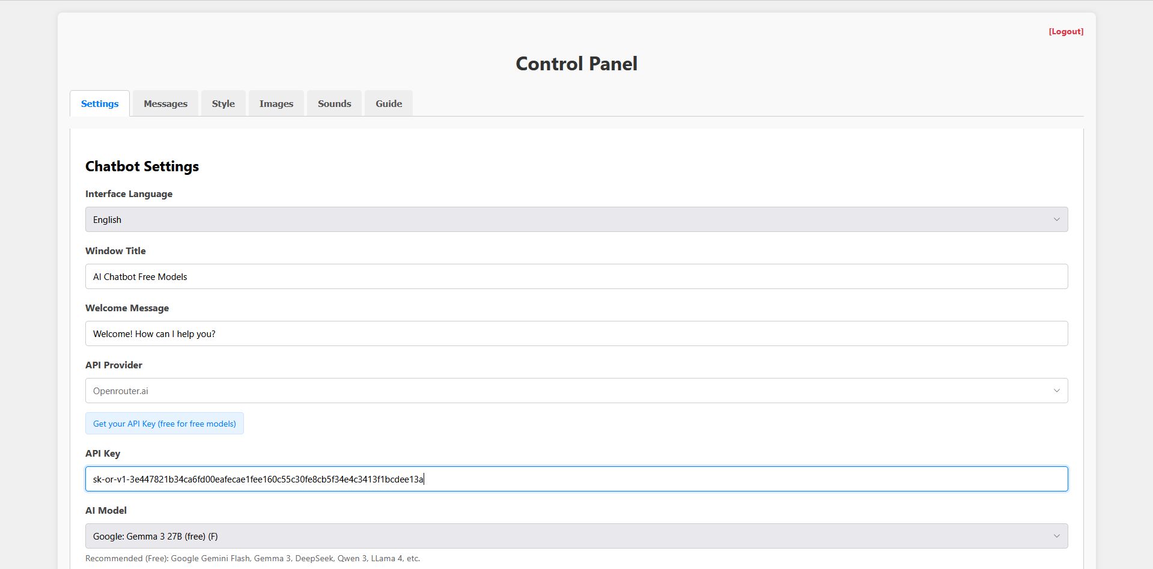1153x569 pixels.
Task: Go to the Images tab
Action: 276,103
